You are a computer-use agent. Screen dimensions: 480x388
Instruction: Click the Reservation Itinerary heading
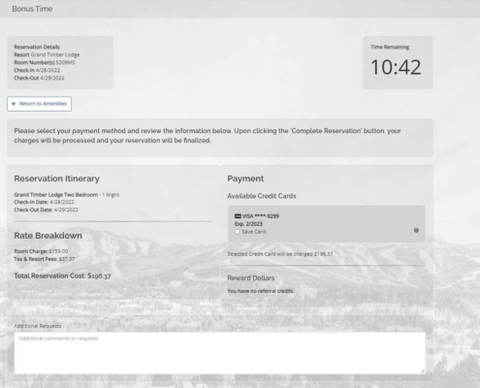(x=56, y=178)
